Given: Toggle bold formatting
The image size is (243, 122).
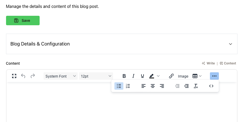Looking at the screenshot, I should pyautogui.click(x=124, y=76).
